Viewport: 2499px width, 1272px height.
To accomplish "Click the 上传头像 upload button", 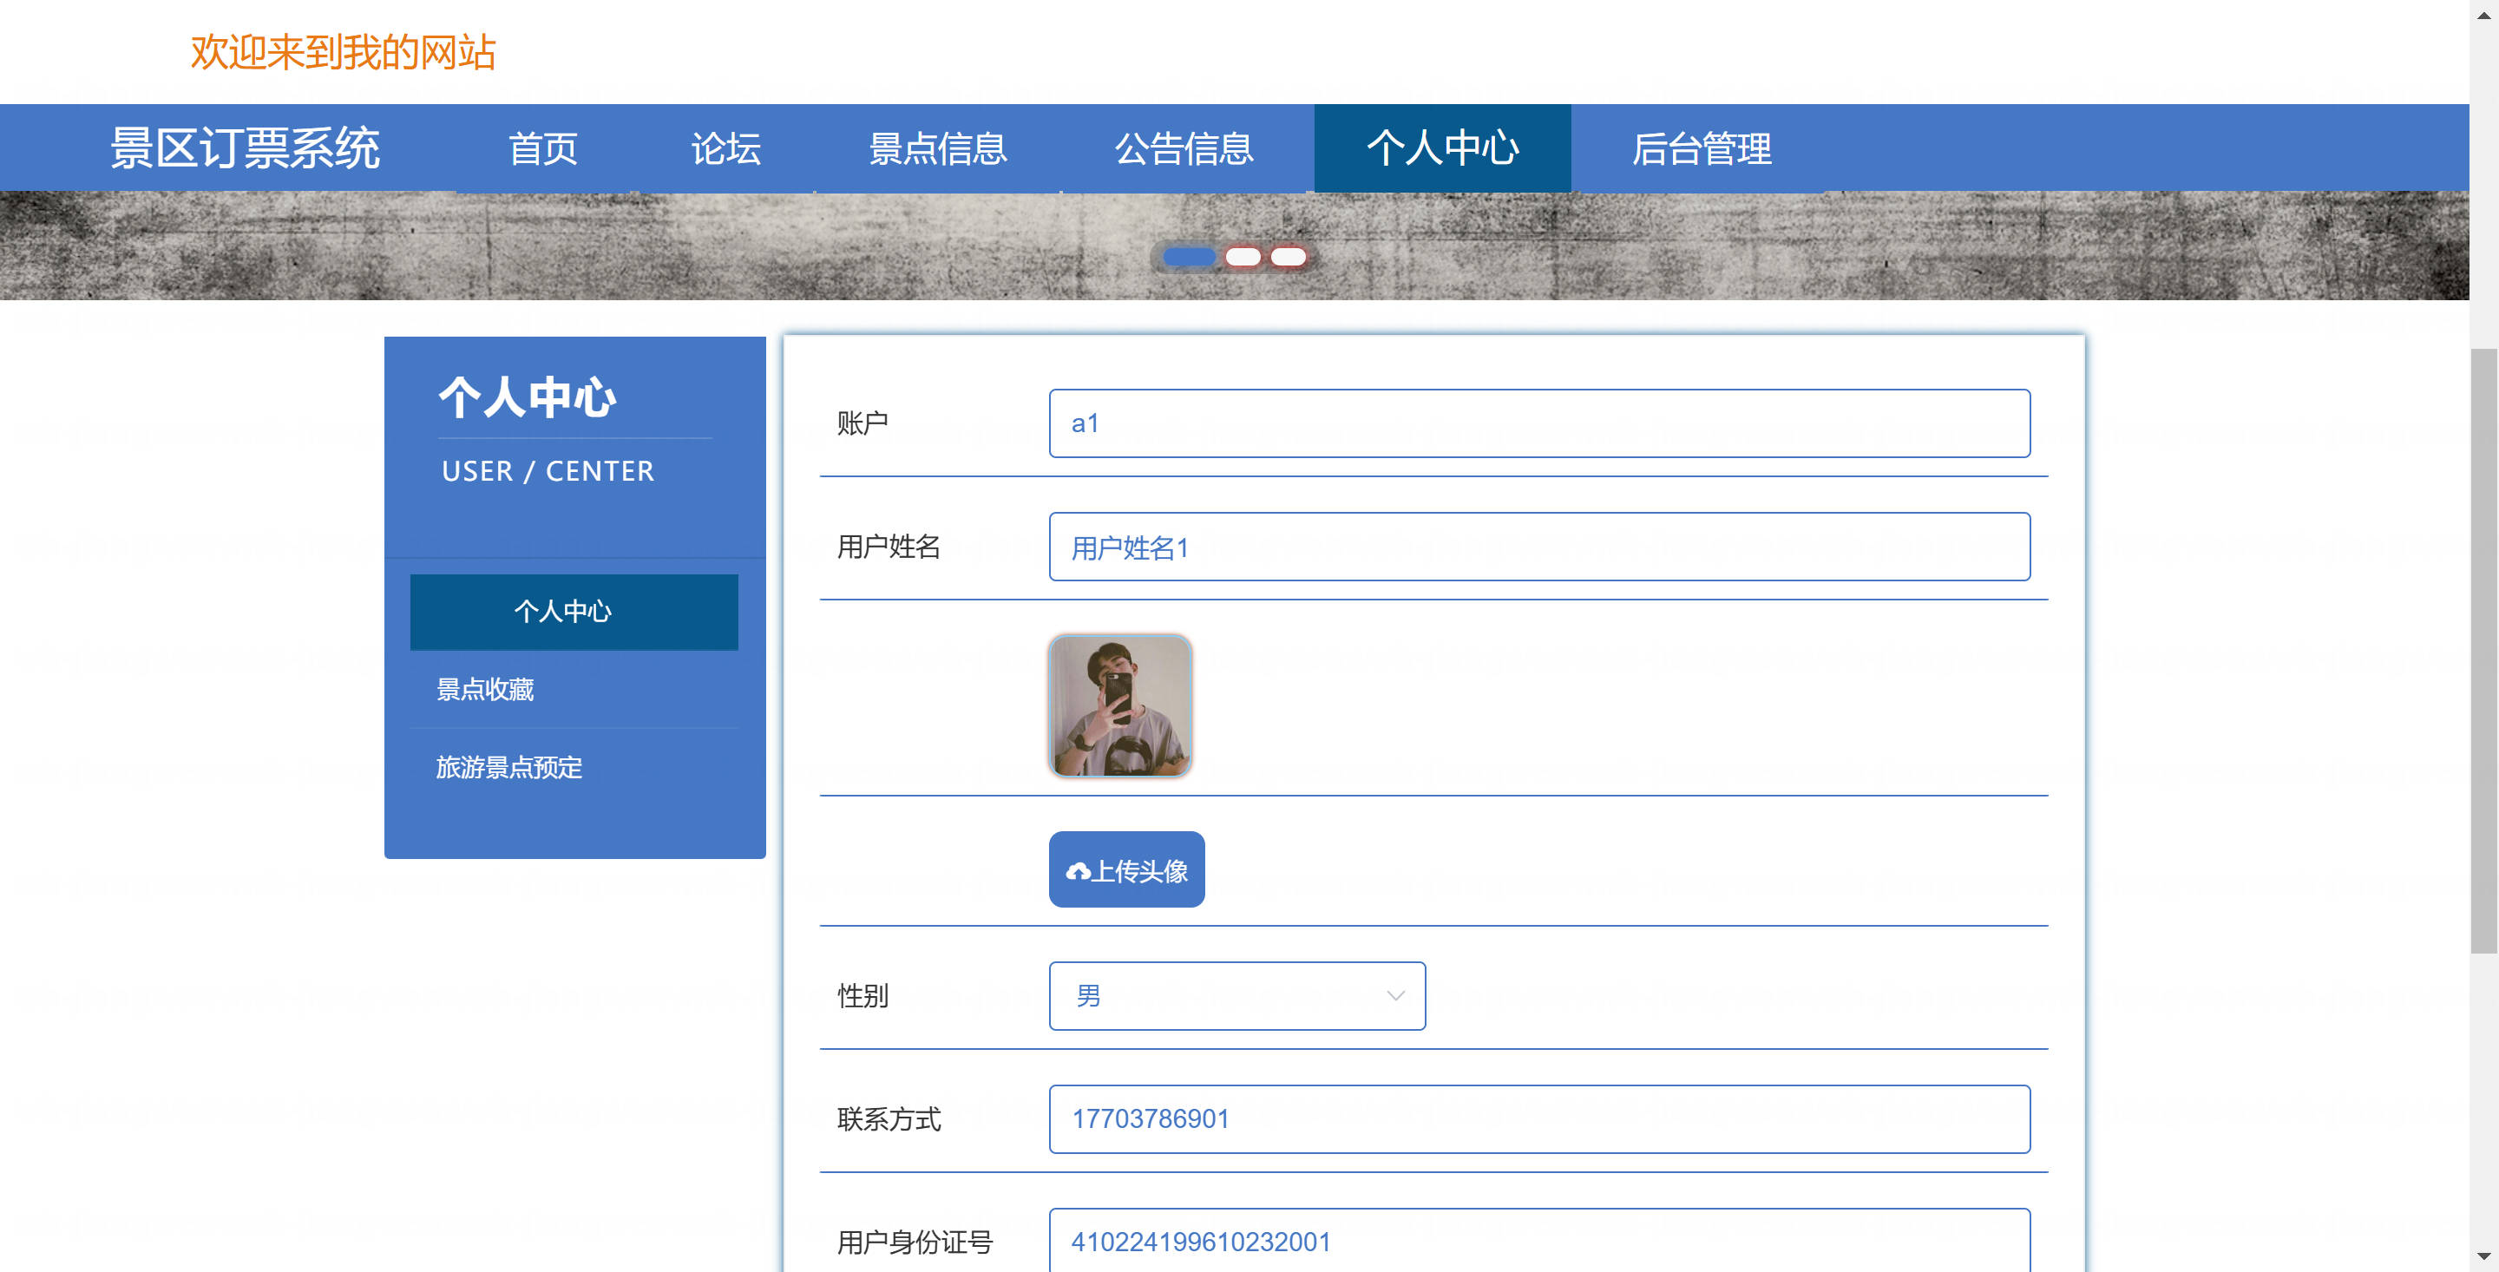I will click(1126, 870).
